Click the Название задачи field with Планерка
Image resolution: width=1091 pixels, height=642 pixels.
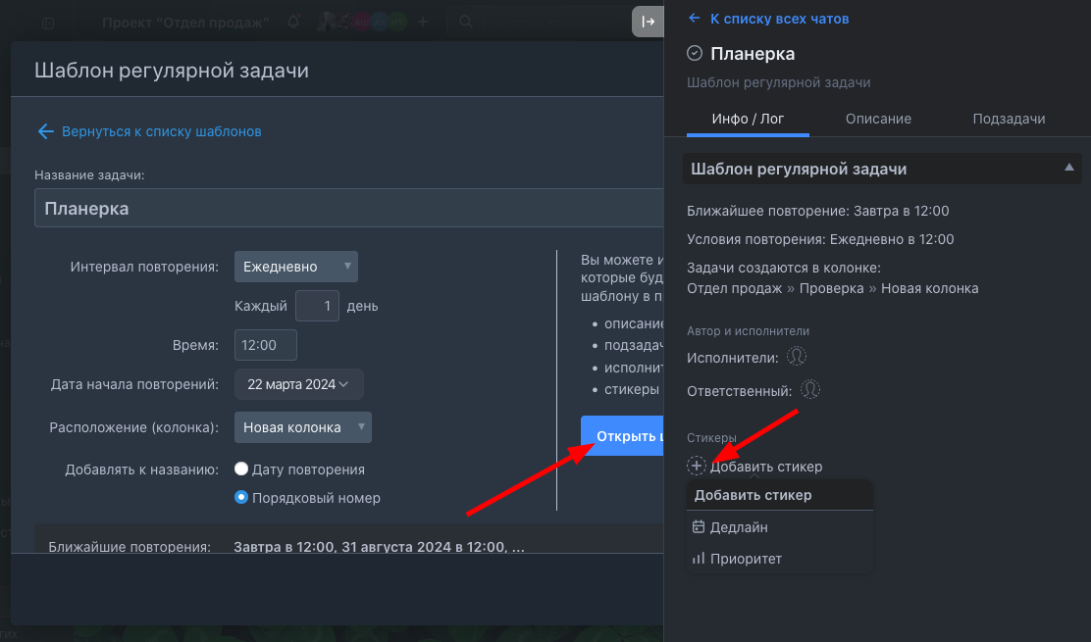point(343,209)
